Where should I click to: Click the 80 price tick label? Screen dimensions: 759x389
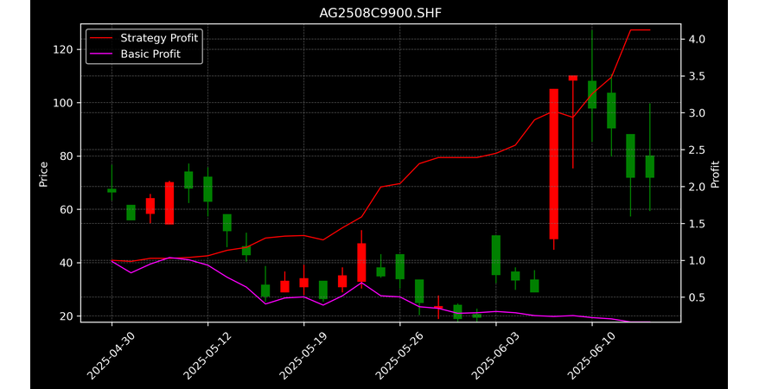click(x=67, y=156)
